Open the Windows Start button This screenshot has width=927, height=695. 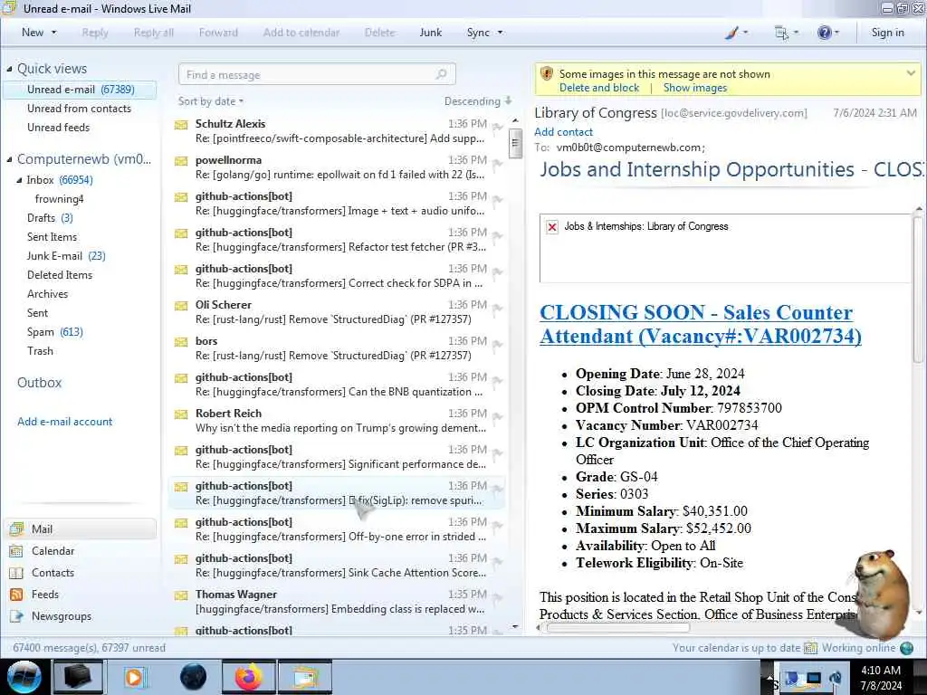coord(24,677)
